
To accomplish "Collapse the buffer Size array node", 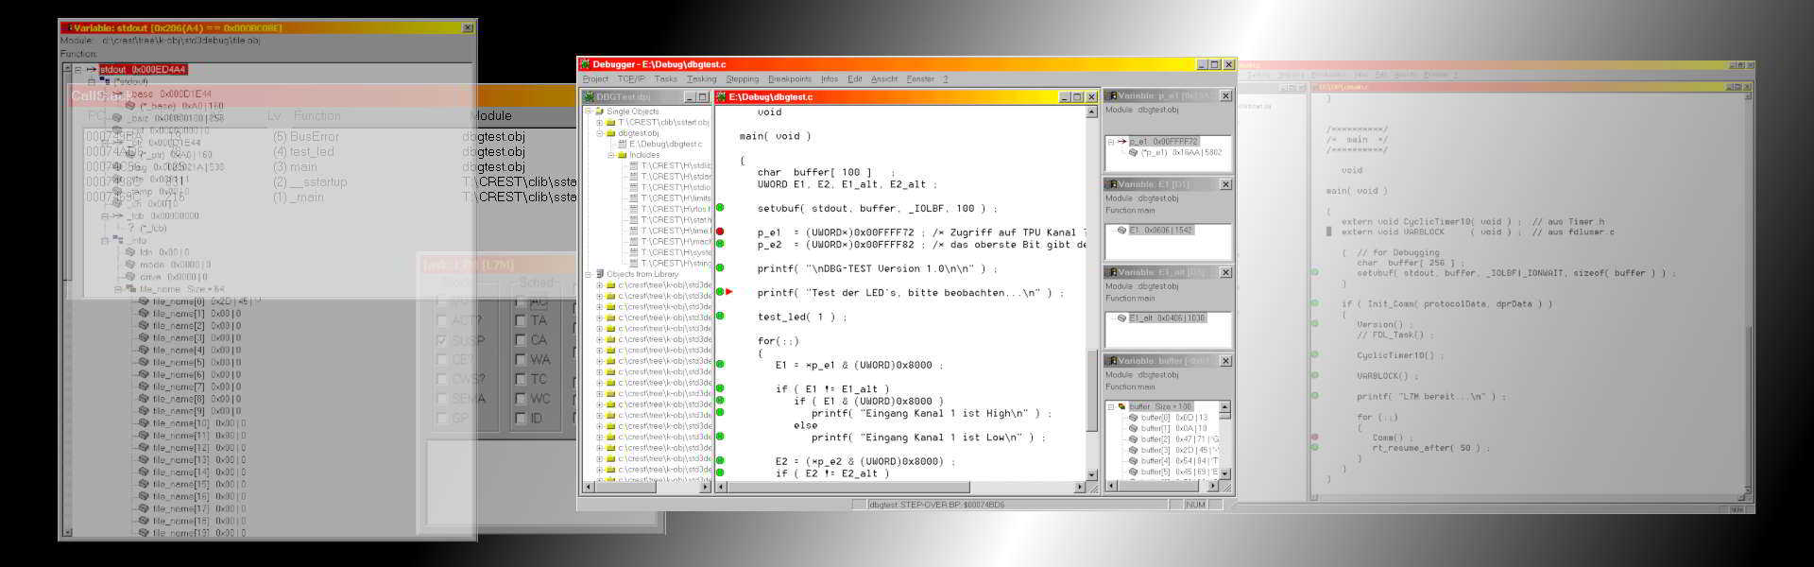I will point(1111,406).
